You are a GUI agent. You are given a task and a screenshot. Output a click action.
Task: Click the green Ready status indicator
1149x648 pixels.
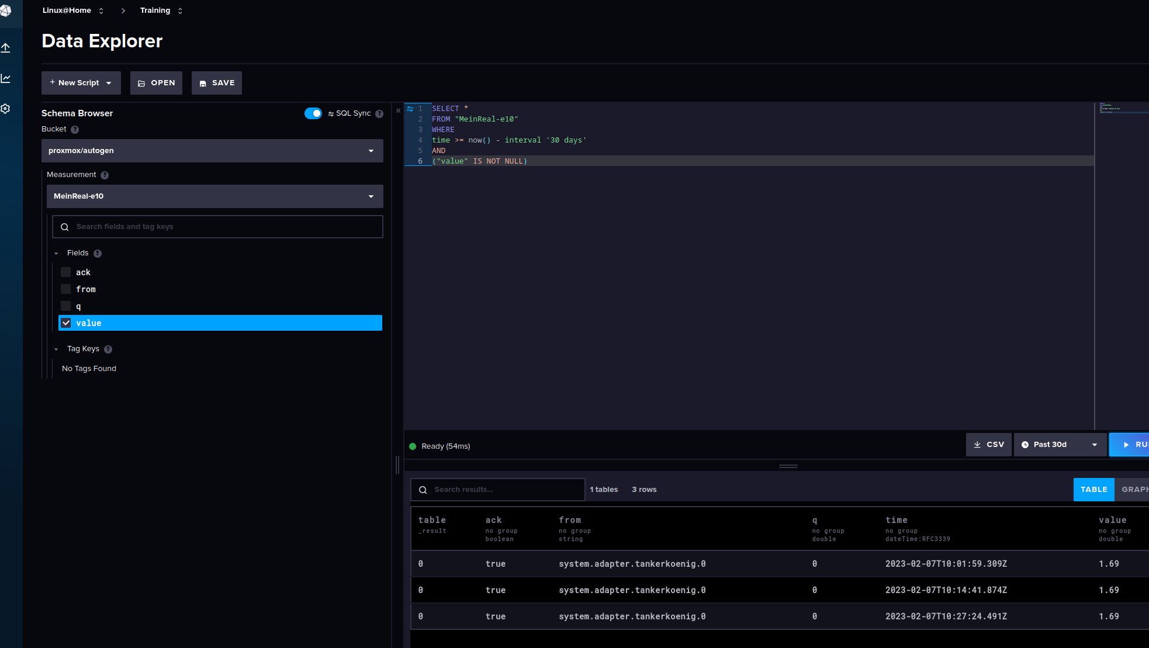[x=413, y=446]
